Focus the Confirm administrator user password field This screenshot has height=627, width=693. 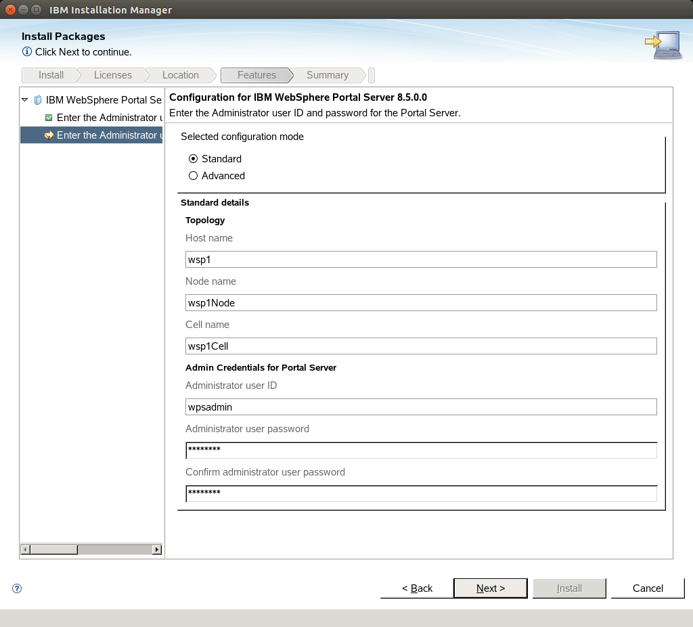pyautogui.click(x=421, y=494)
